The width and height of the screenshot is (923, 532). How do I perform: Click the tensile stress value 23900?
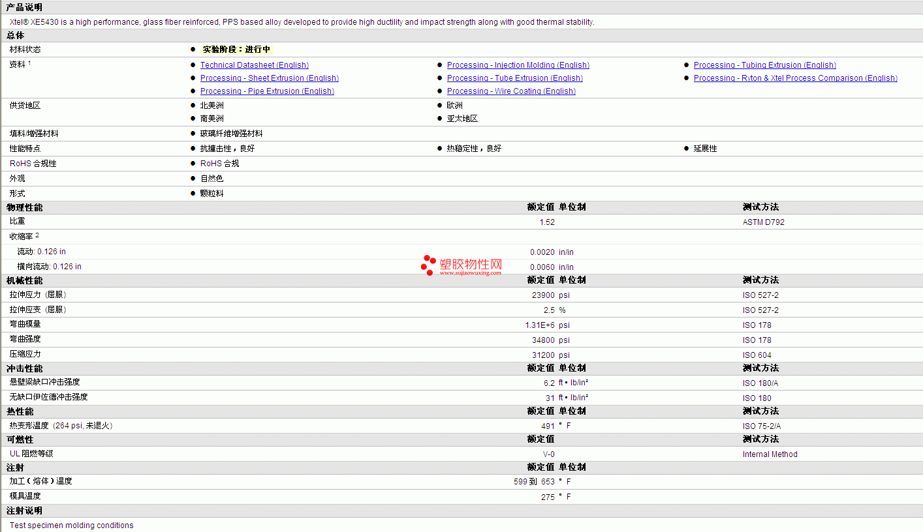point(544,295)
